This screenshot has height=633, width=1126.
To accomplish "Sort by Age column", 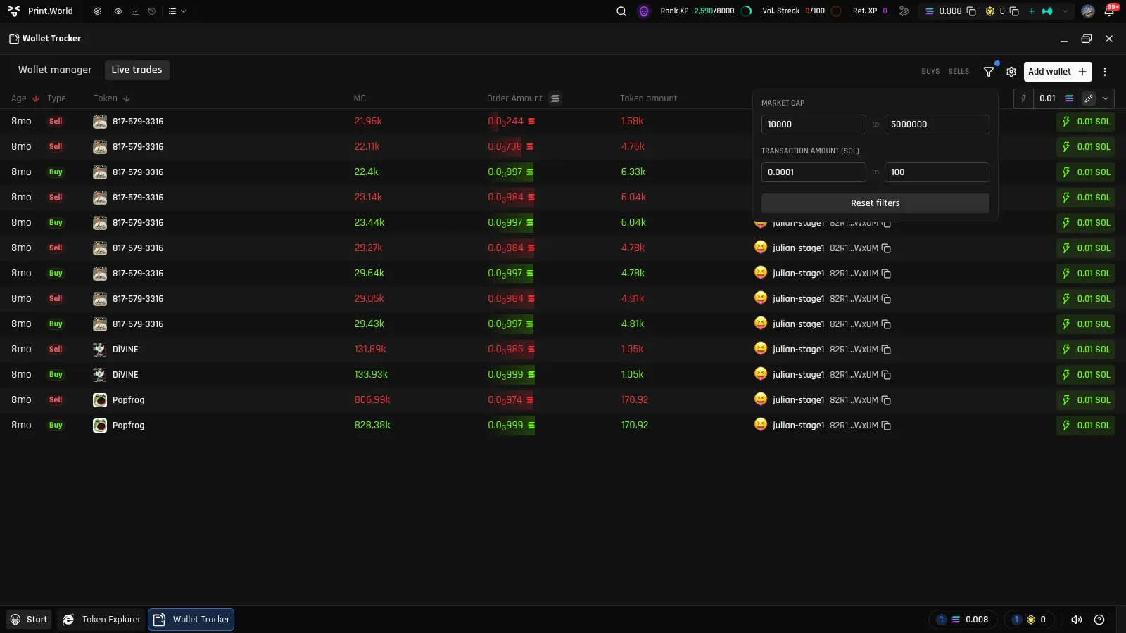I will point(25,98).
